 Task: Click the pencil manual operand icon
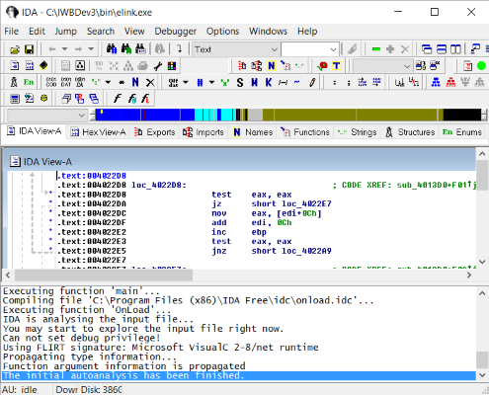(x=312, y=82)
